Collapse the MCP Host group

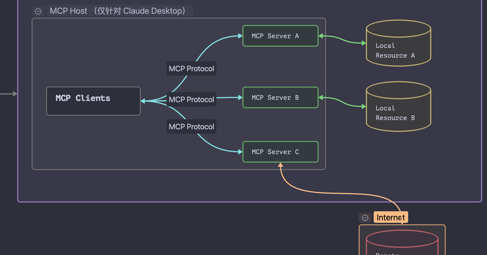[38, 11]
